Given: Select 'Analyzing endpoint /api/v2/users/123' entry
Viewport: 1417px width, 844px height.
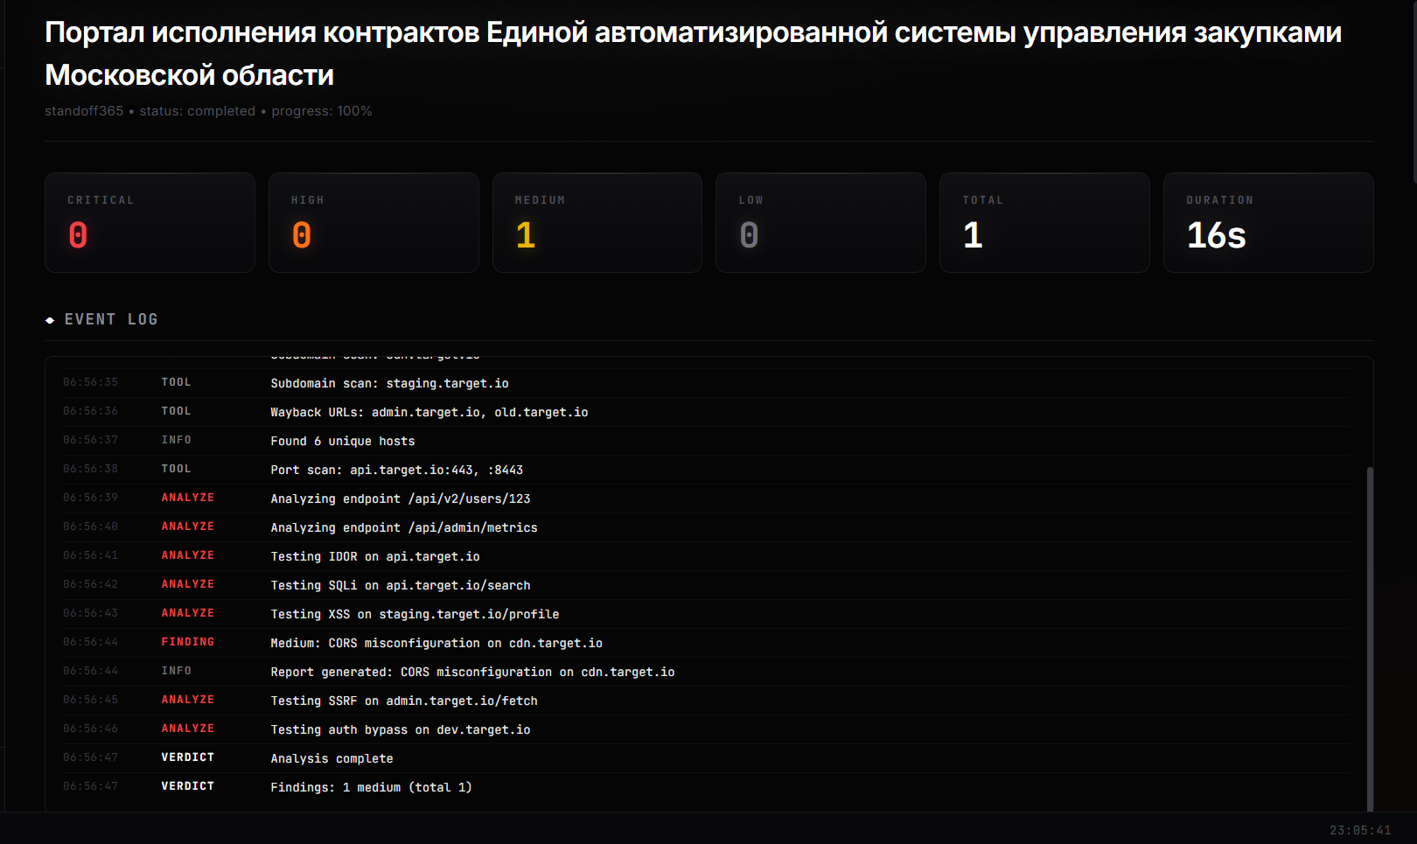Looking at the screenshot, I should click(706, 499).
